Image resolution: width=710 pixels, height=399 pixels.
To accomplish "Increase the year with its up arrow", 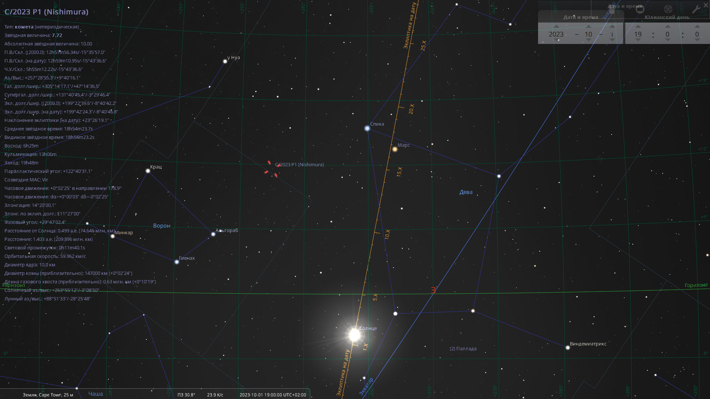I will 556,27.
